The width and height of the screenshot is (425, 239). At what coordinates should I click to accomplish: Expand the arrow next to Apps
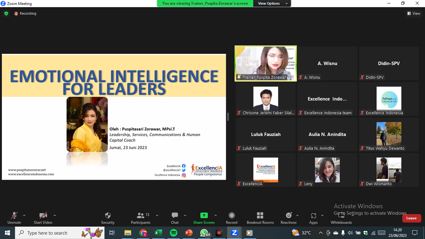pyautogui.click(x=322, y=215)
